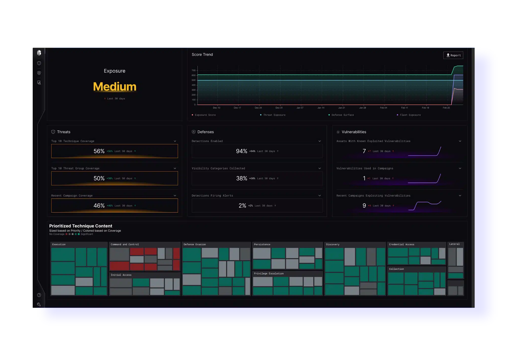The width and height of the screenshot is (507, 355).
Task: Open the 50% threat group coverage card
Action: (115, 178)
